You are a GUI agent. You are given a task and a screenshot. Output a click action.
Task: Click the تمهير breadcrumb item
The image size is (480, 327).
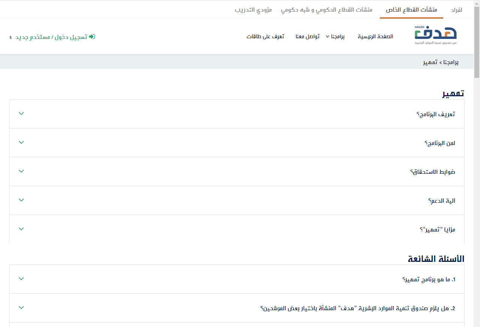coord(430,62)
